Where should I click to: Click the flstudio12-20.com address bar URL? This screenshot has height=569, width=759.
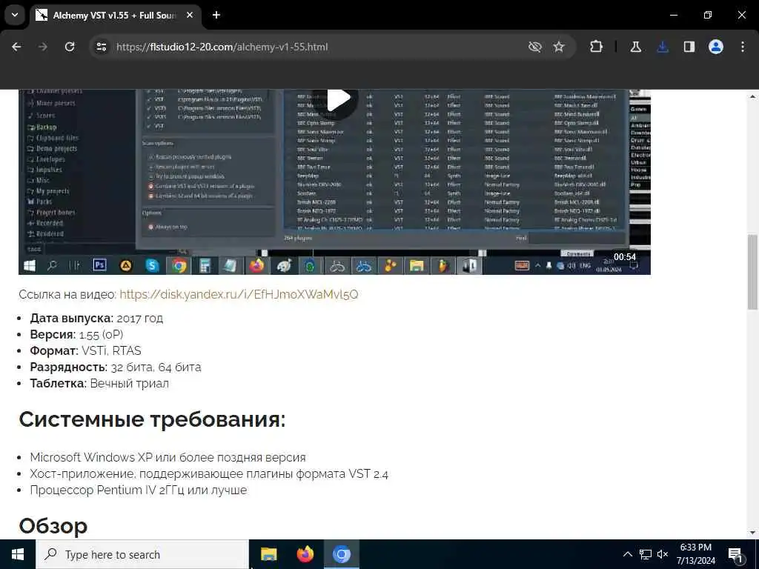pos(222,47)
